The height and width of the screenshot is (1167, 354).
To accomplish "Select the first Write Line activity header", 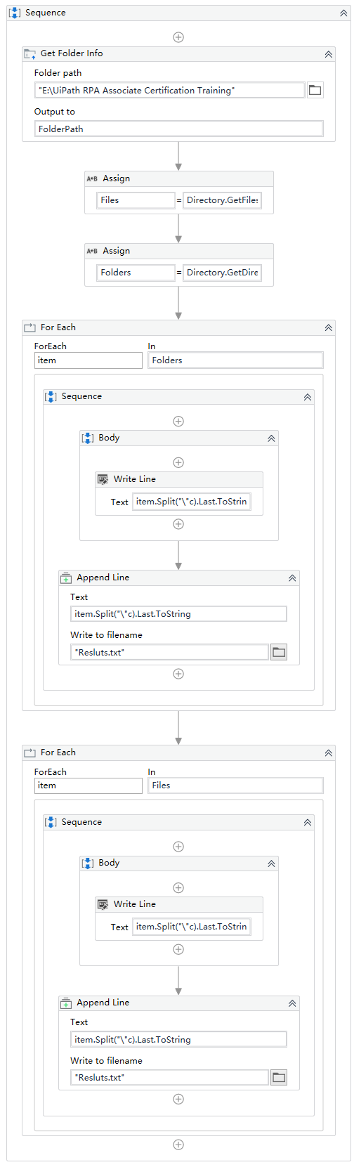I will (179, 479).
